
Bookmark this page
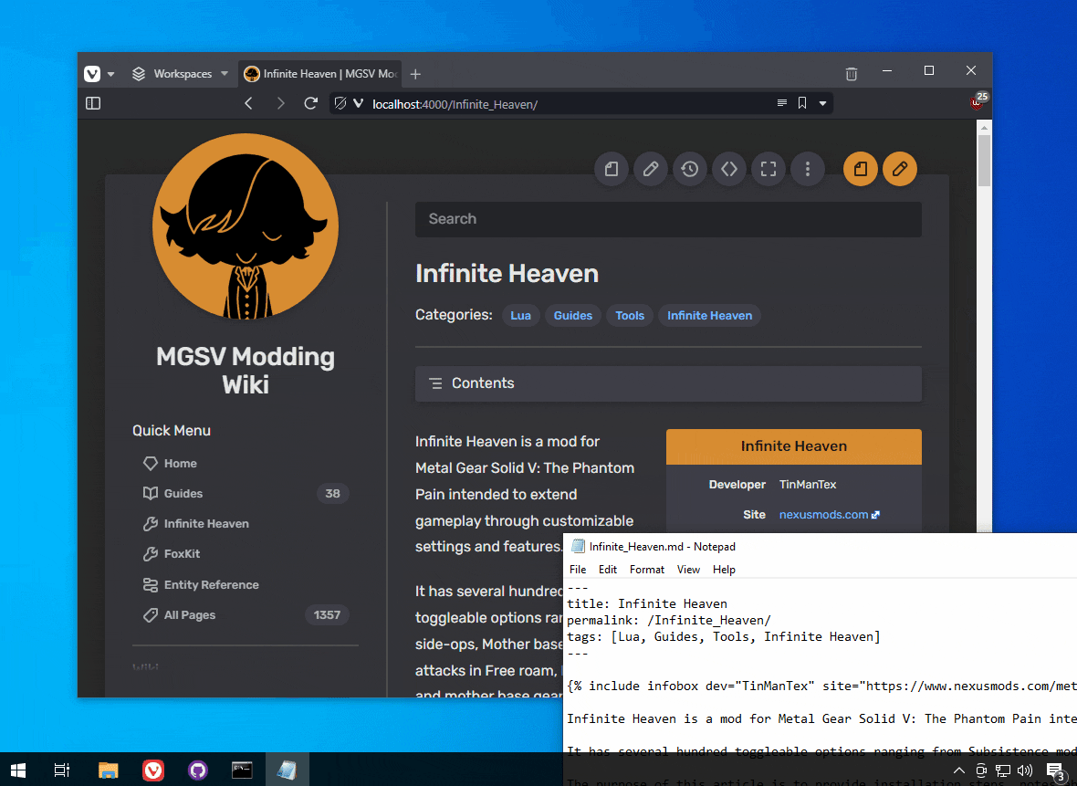[801, 103]
